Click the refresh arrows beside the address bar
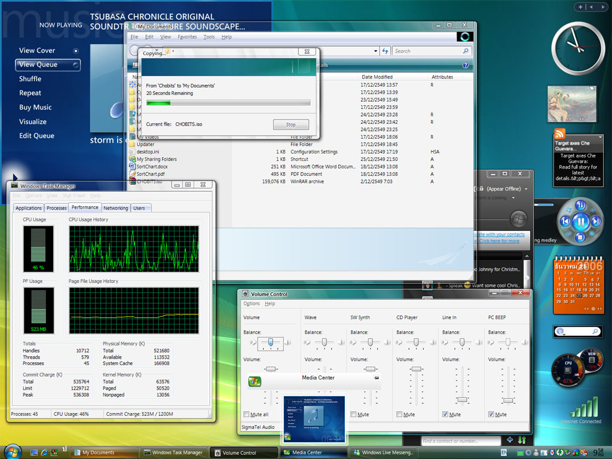 (385, 51)
